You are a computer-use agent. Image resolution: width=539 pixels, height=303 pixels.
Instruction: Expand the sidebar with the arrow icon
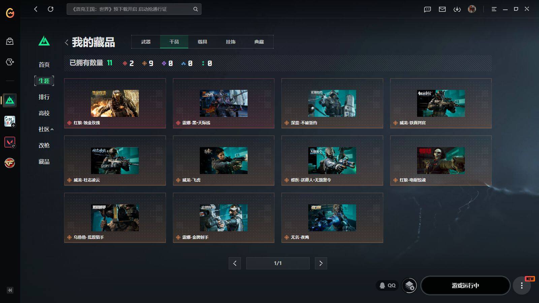click(x=10, y=290)
